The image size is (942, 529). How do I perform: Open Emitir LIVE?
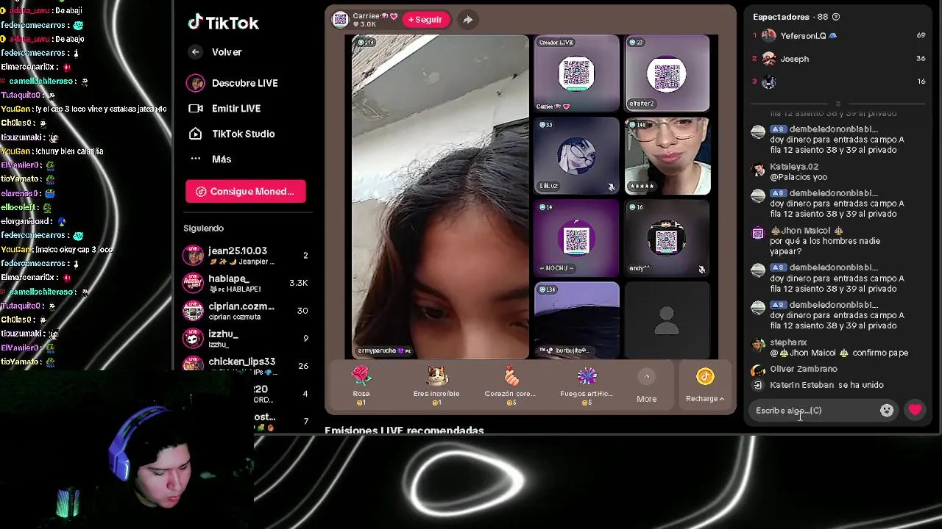(x=225, y=108)
